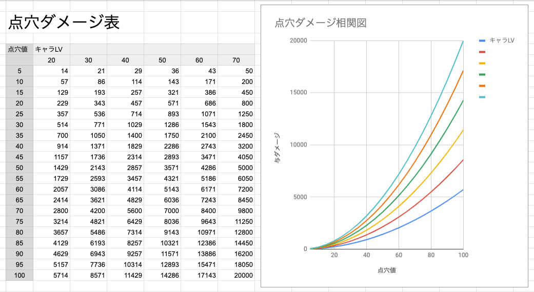
Task: Select the row header cell 100 in table
Action: [x=19, y=276]
